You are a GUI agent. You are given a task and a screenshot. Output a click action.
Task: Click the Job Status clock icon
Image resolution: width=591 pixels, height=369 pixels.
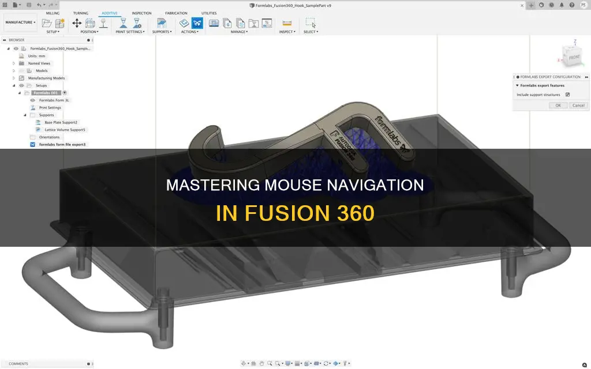[x=551, y=5]
